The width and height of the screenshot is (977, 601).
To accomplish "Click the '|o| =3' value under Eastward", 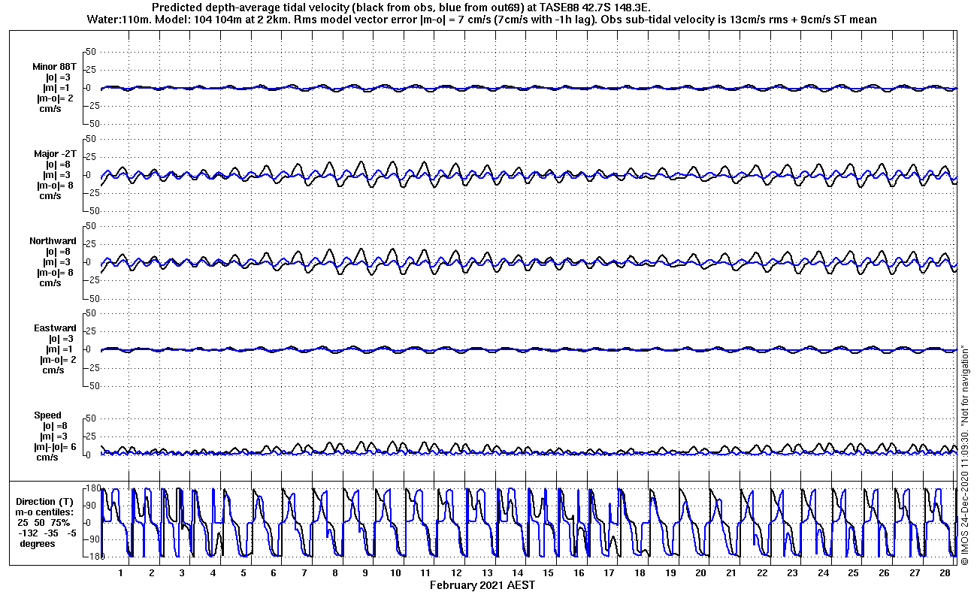I will [60, 339].
